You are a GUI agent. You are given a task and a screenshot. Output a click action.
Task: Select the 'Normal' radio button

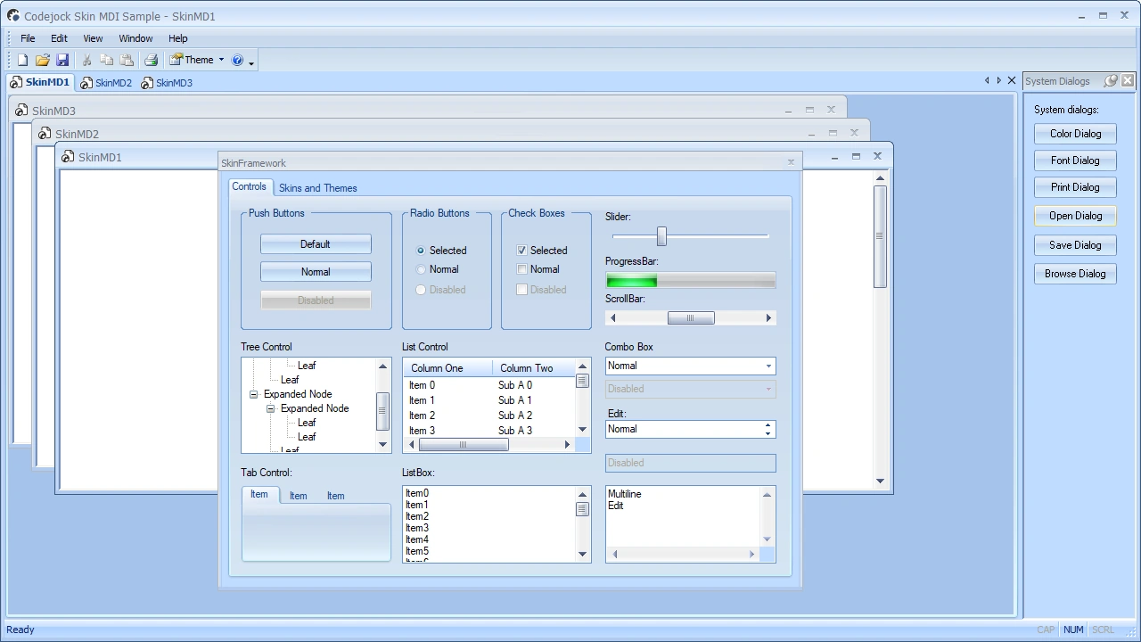point(422,269)
